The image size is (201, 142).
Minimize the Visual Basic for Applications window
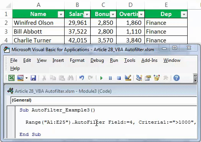click(x=164, y=48)
